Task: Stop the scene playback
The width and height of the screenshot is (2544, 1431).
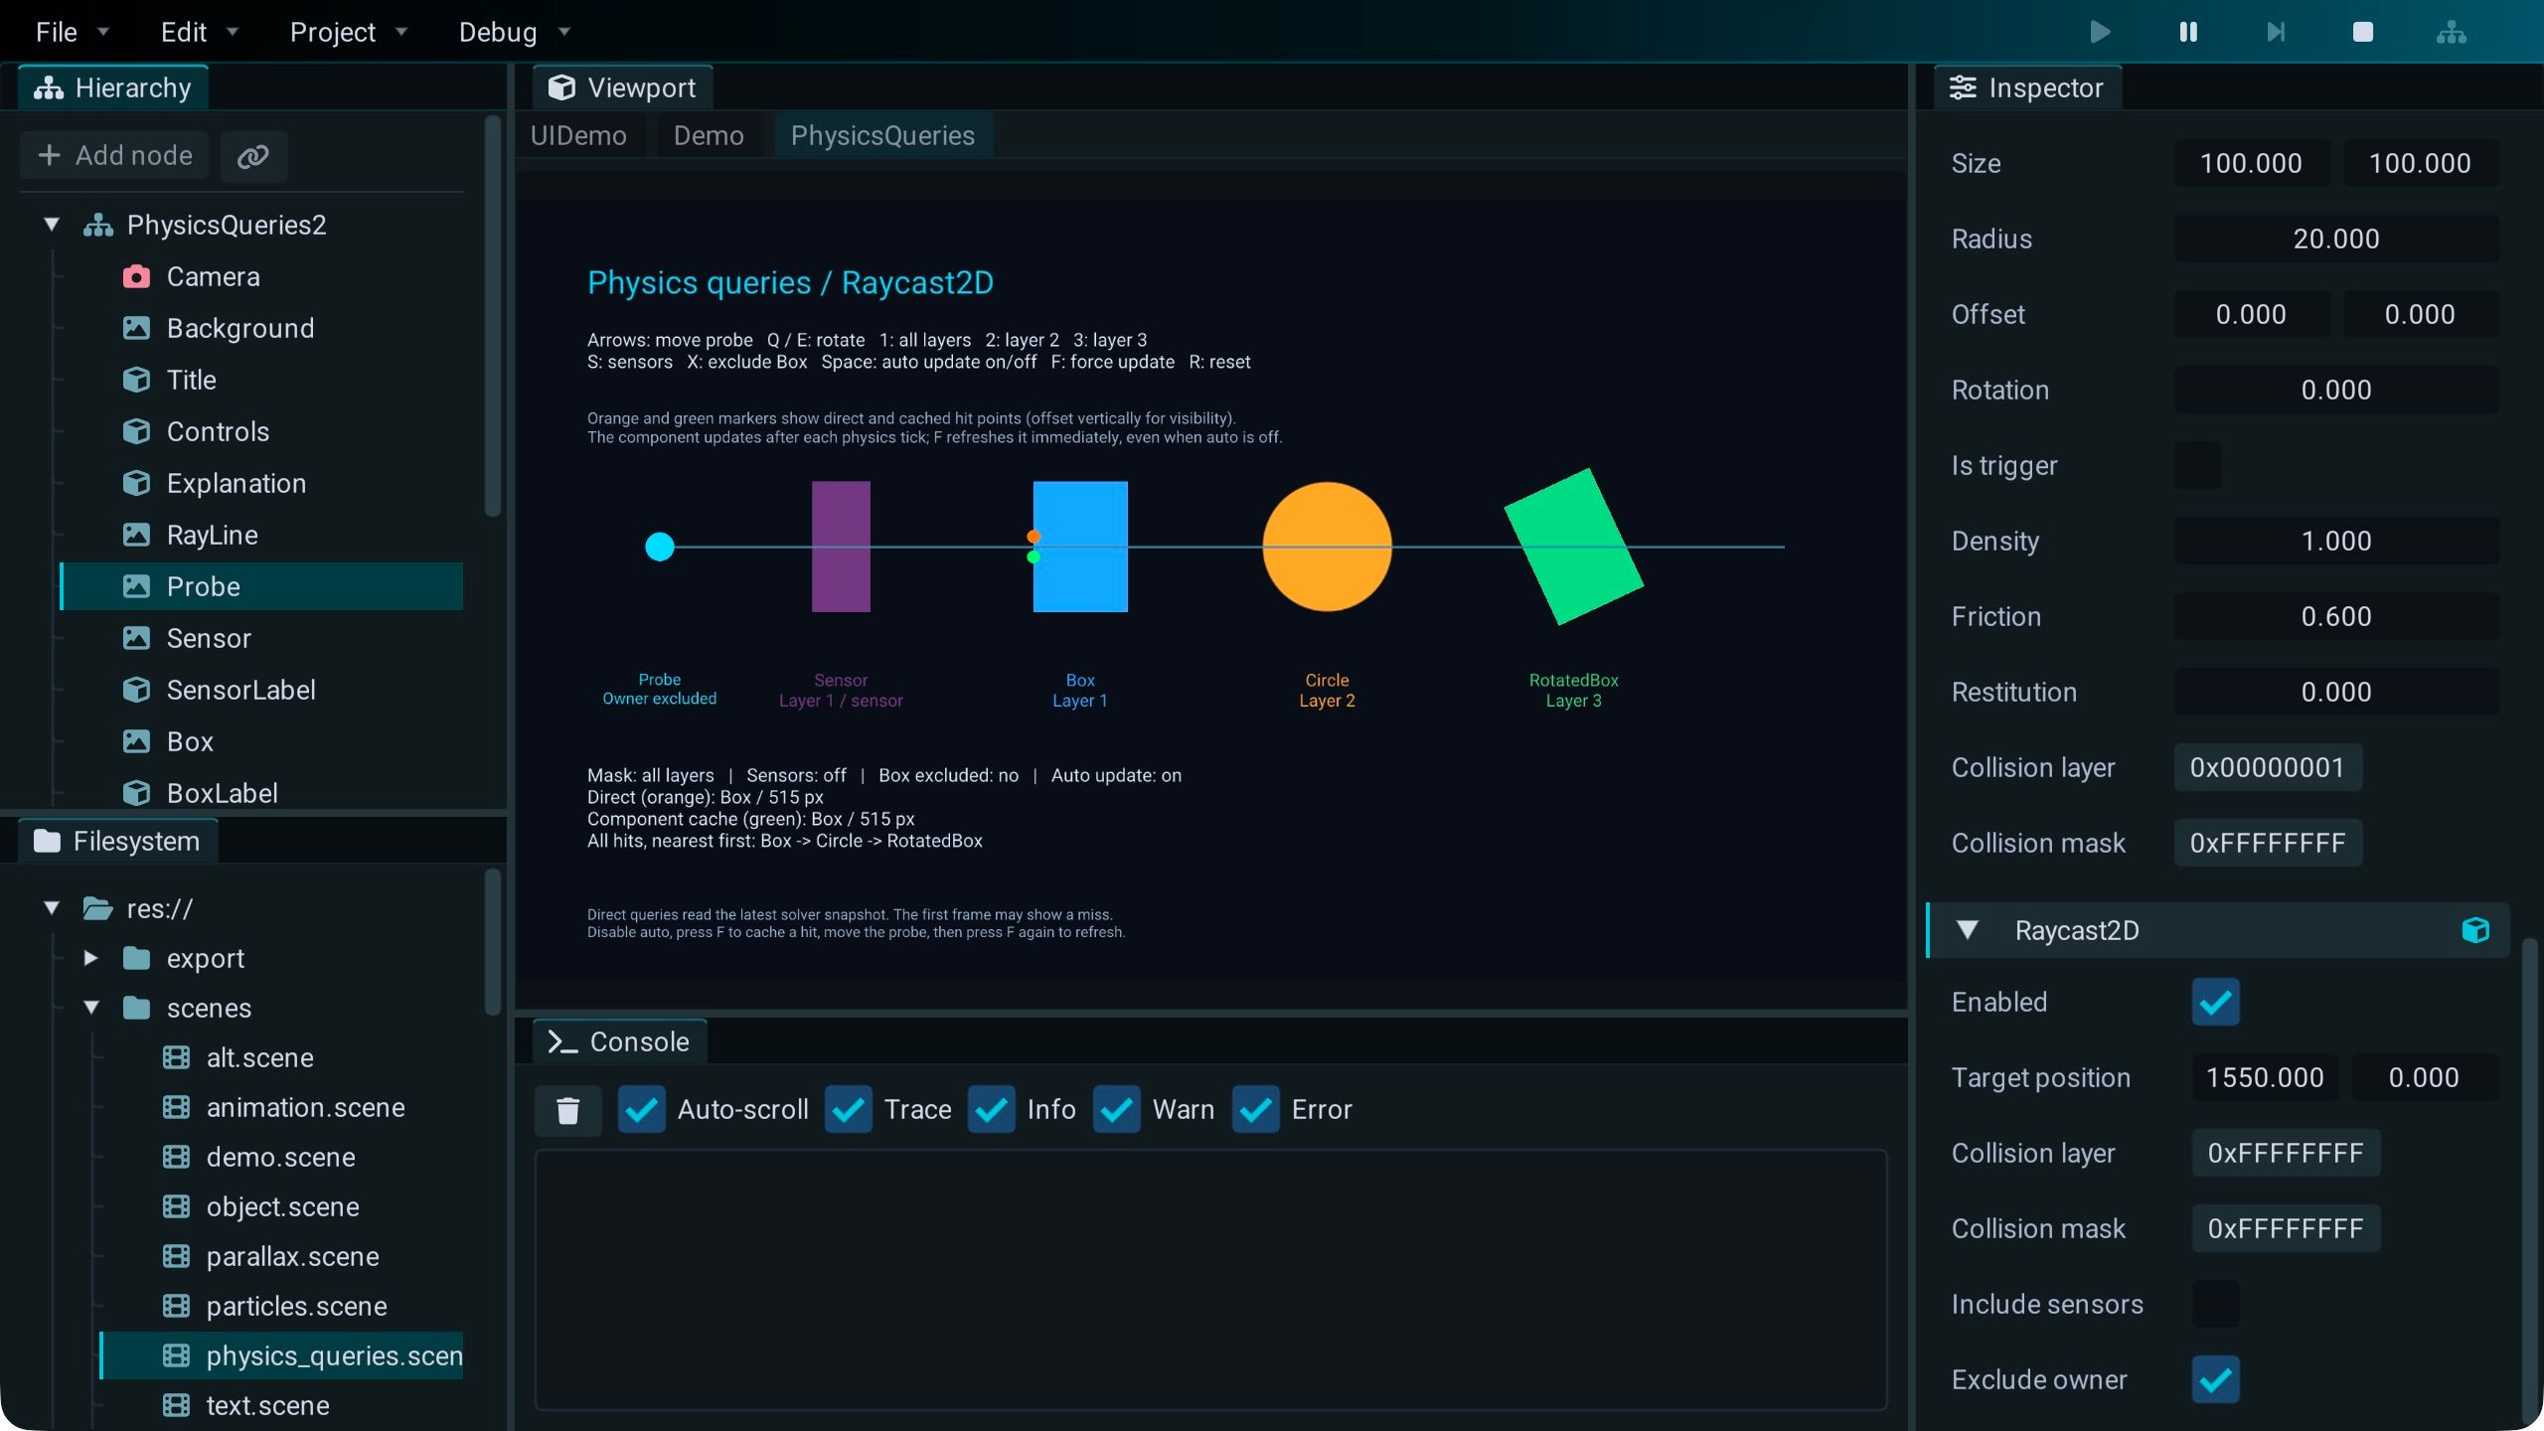Action: (2363, 32)
